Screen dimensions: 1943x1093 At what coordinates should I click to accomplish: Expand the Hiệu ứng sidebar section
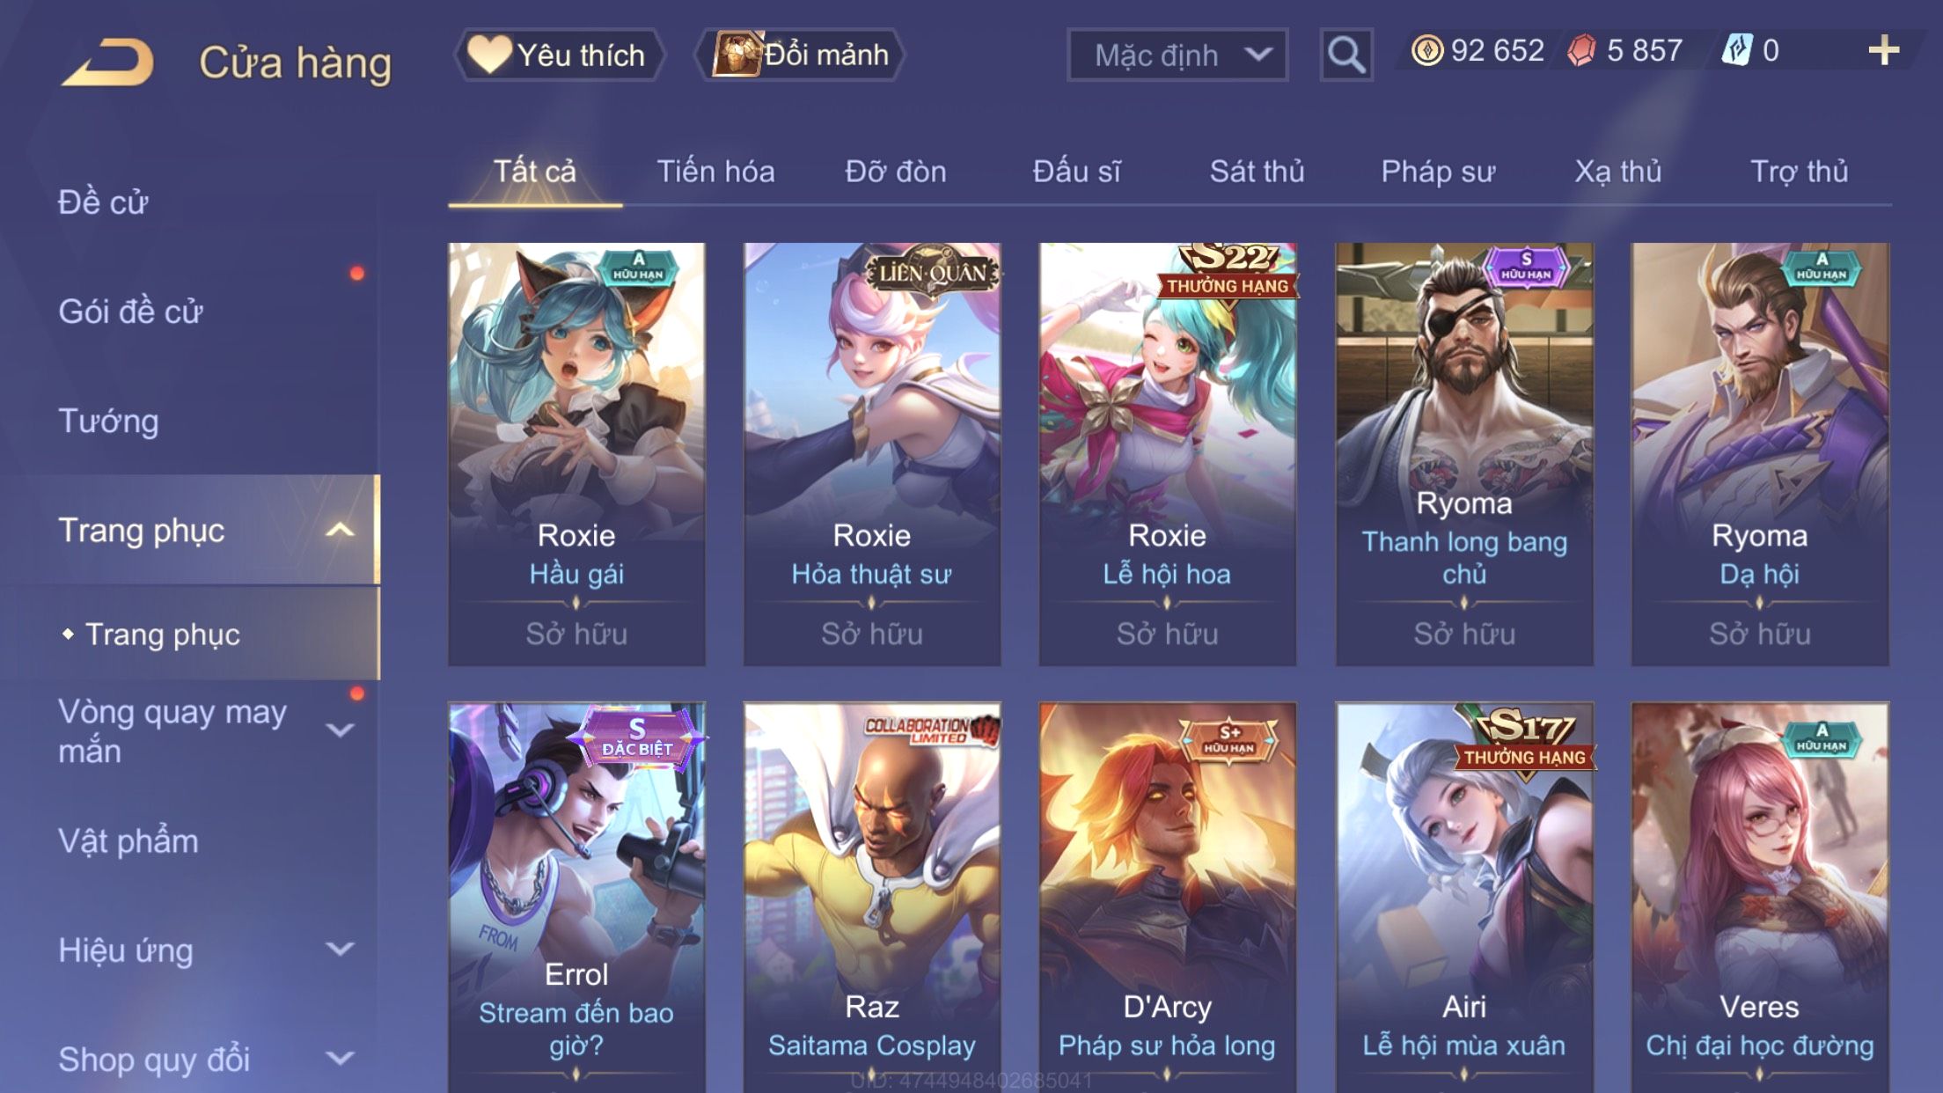(340, 950)
